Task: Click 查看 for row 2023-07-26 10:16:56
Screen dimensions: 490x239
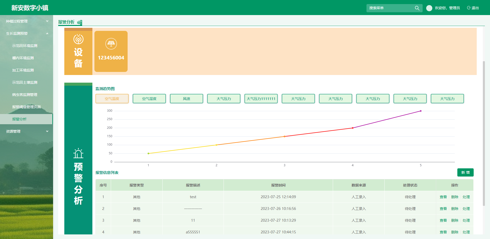Action: 443,209
